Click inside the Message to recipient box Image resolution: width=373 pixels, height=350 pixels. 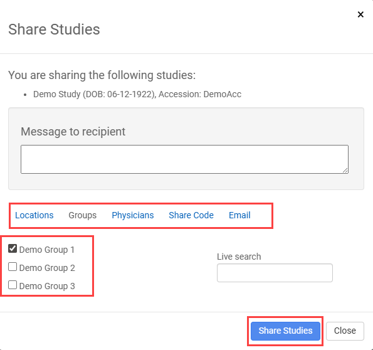[x=184, y=159]
